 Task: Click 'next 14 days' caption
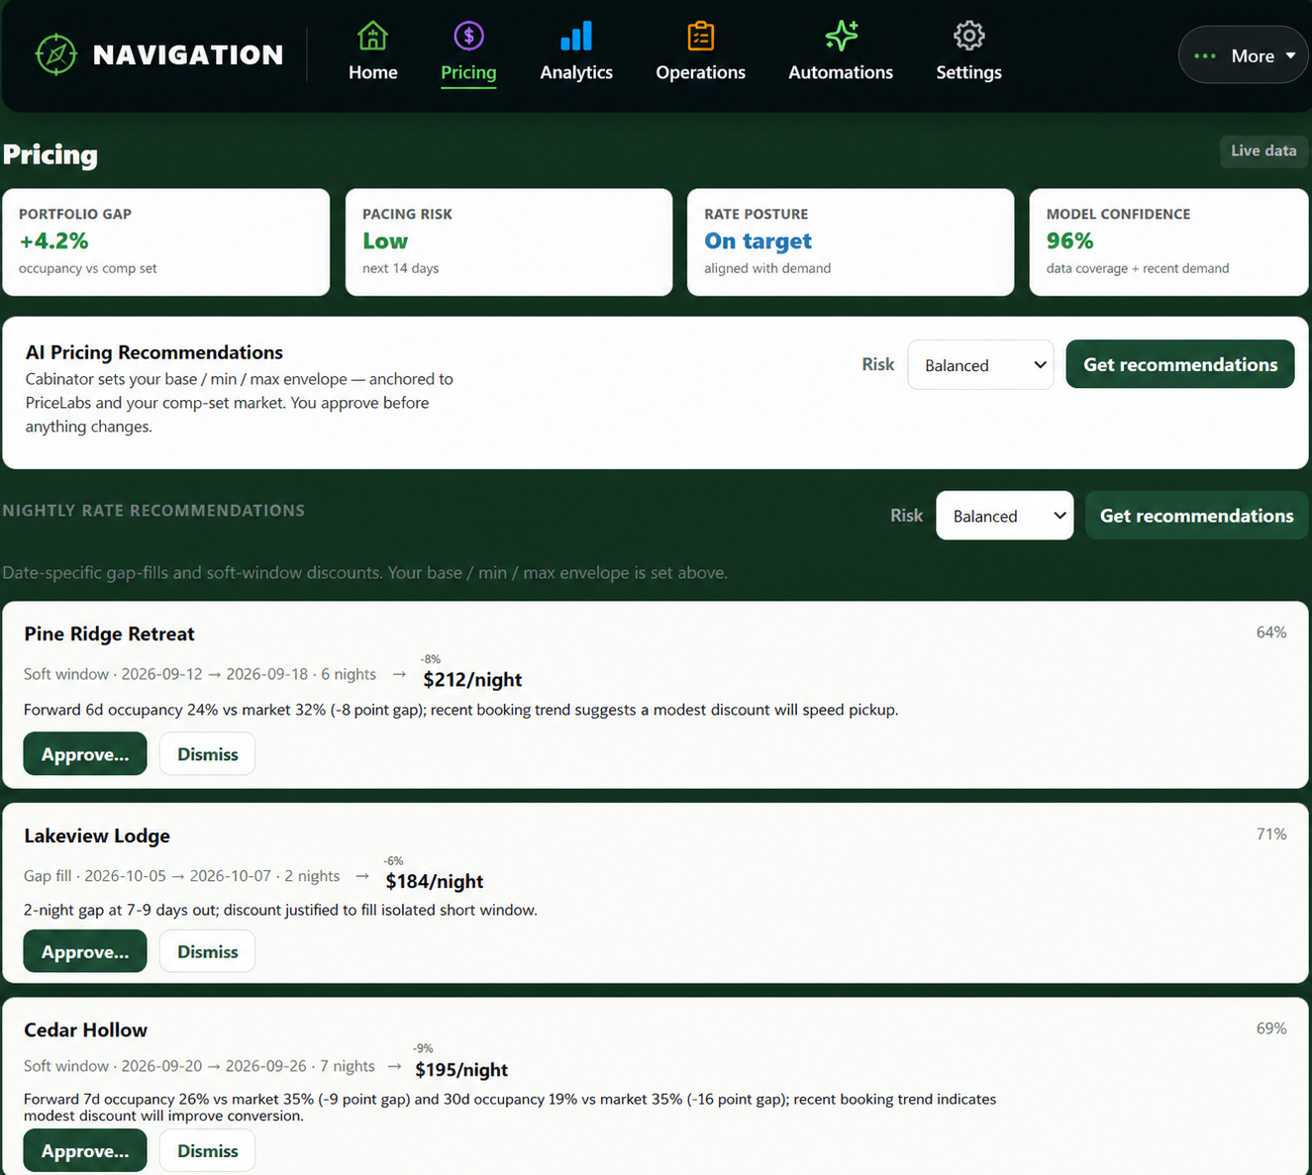pyautogui.click(x=400, y=268)
